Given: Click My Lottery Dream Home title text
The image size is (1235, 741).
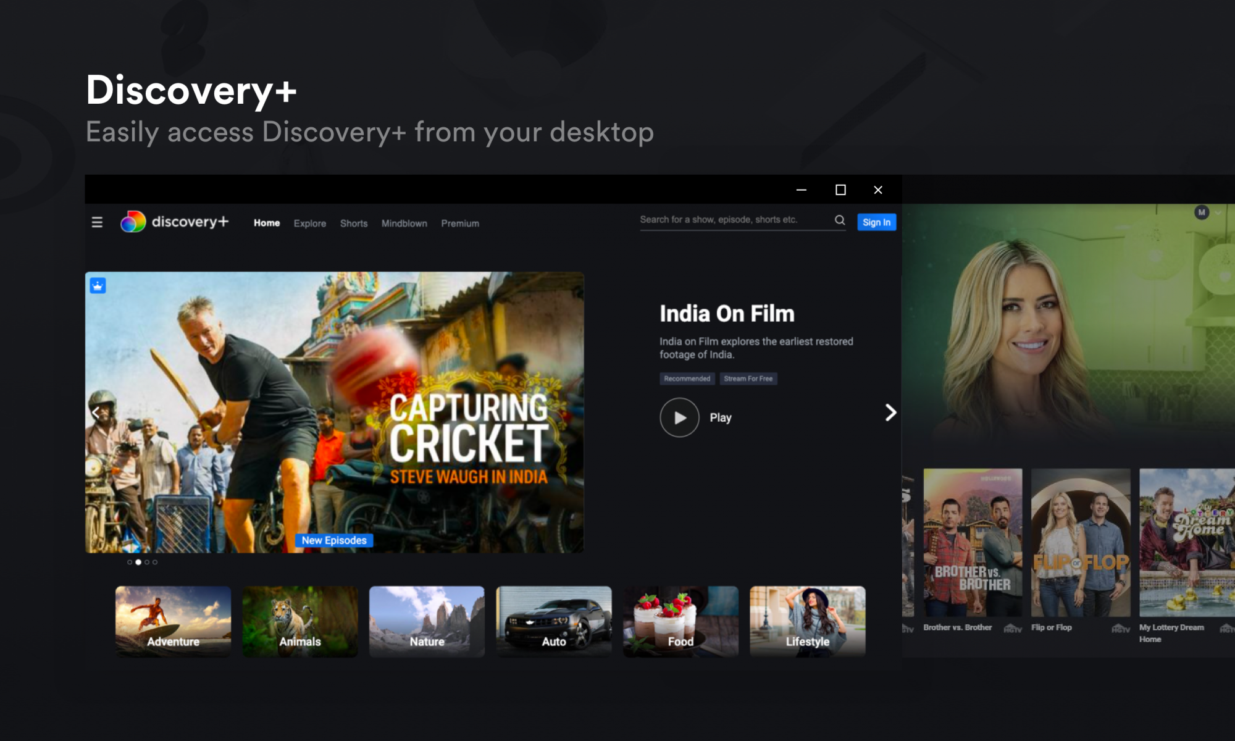Looking at the screenshot, I should (1171, 633).
